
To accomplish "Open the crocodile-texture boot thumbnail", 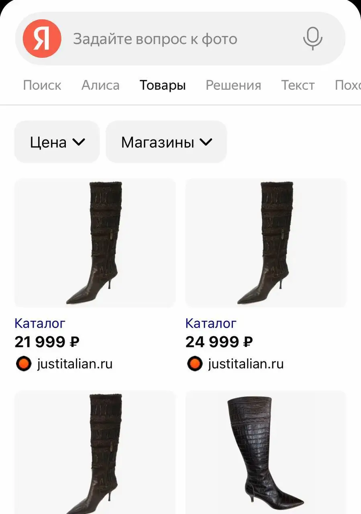I will 266,452.
